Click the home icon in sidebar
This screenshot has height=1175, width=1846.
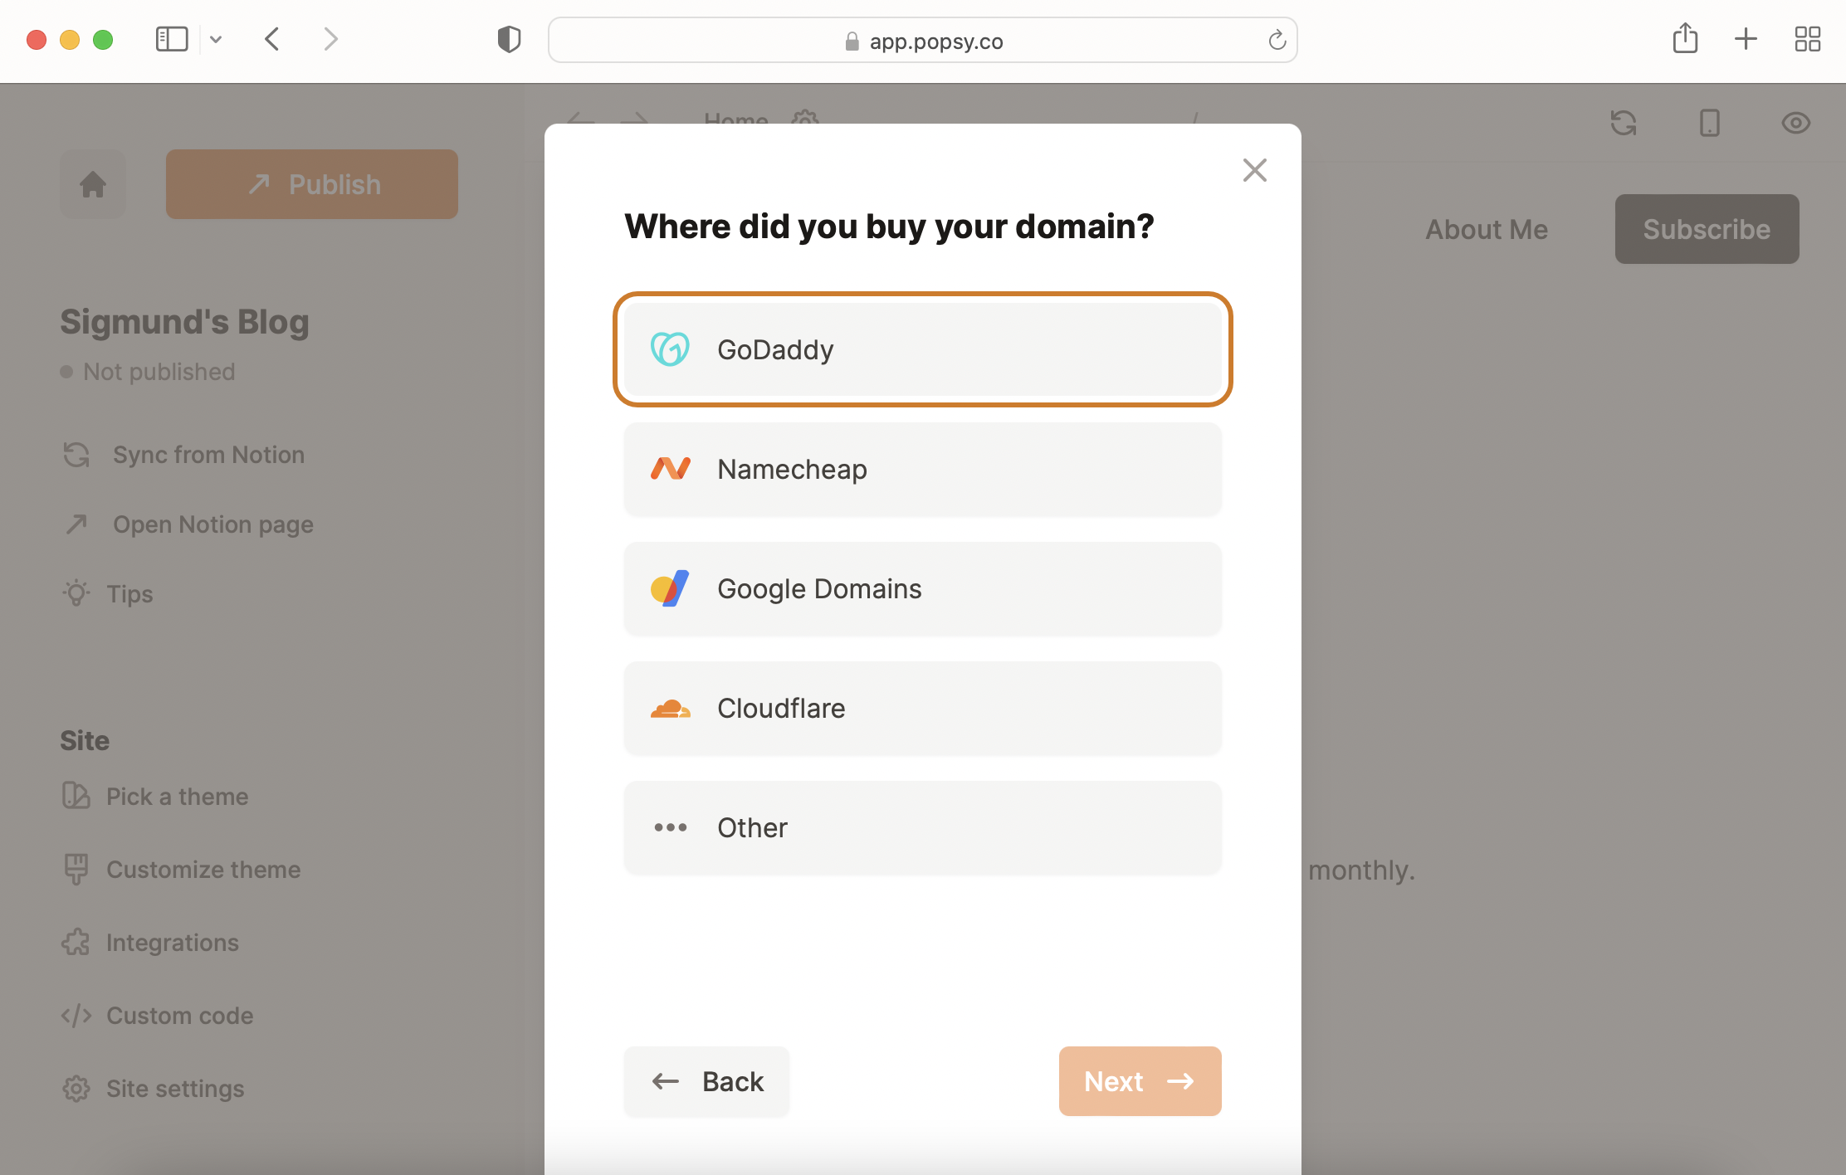[x=93, y=184]
